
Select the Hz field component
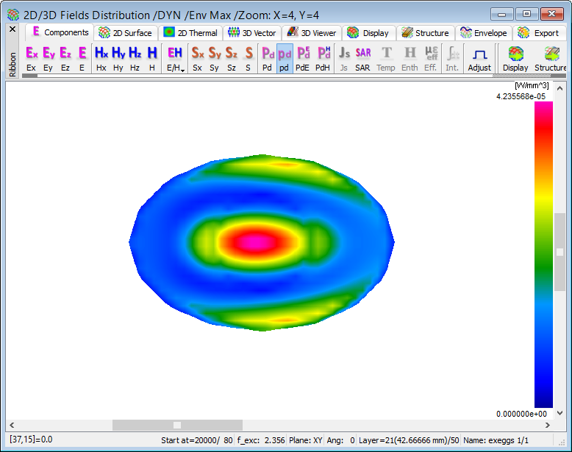pos(135,58)
